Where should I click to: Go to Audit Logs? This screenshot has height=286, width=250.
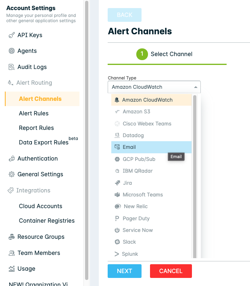tap(32, 67)
